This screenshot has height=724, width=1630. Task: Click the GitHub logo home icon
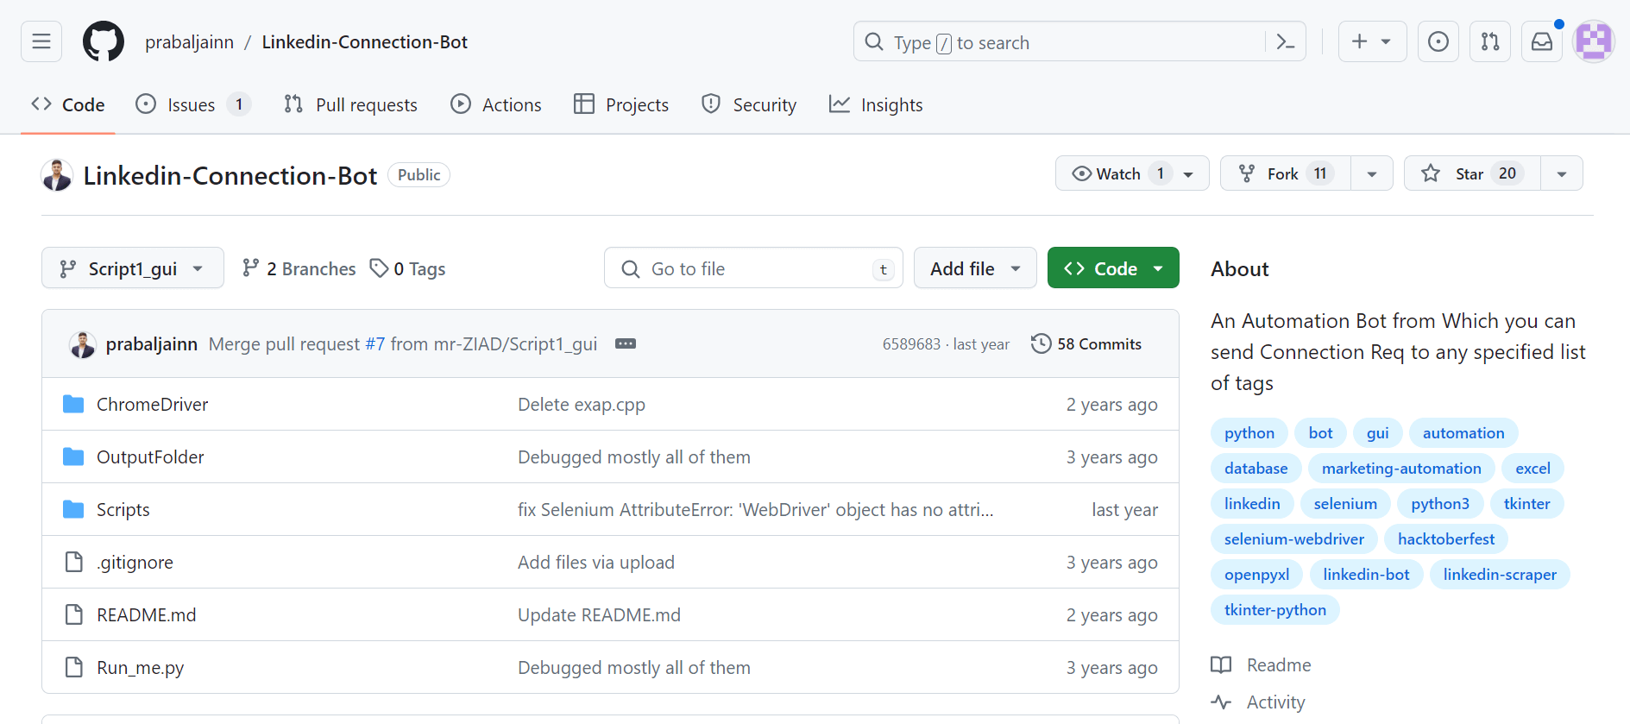pos(104,41)
